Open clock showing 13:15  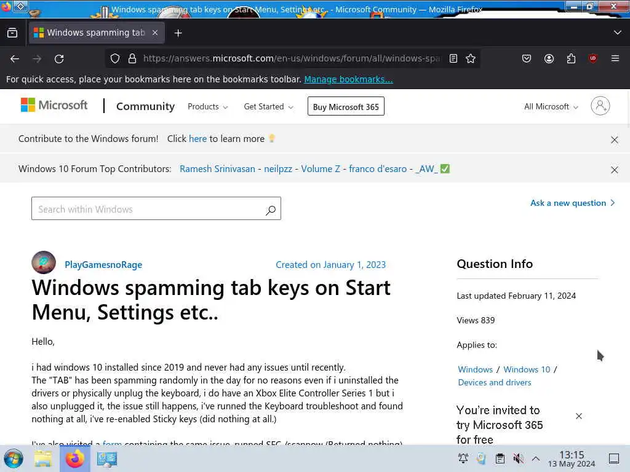(x=572, y=458)
